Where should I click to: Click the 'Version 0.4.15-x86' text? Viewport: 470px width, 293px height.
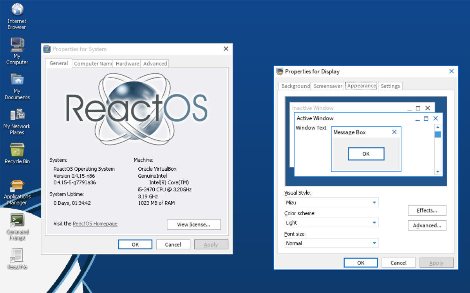74,176
